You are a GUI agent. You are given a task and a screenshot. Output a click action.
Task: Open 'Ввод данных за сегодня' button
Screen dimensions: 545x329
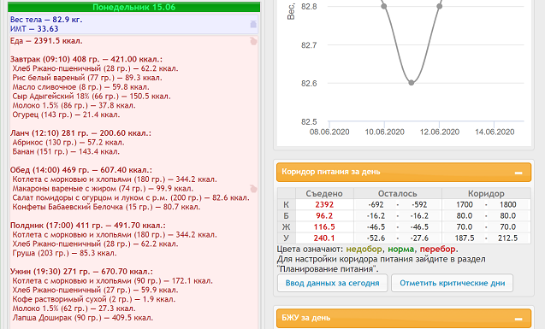click(x=332, y=283)
